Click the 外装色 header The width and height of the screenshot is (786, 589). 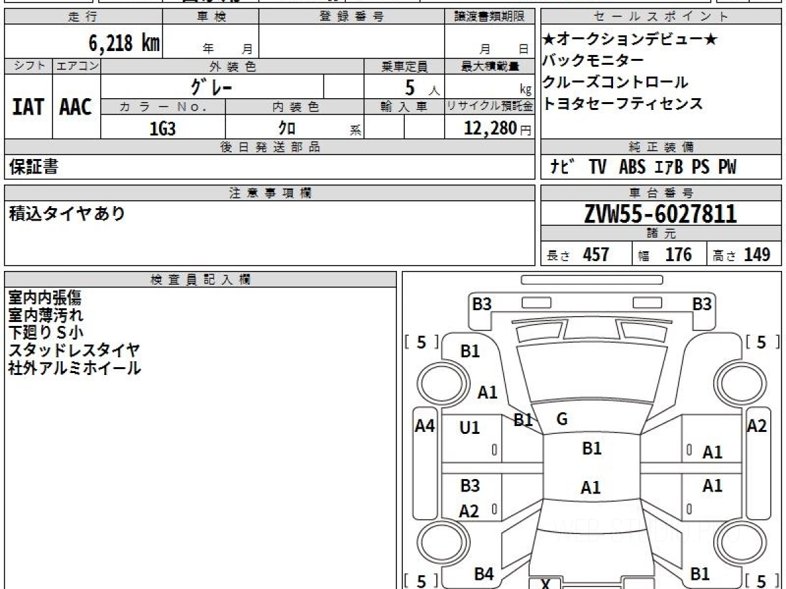pos(233,66)
